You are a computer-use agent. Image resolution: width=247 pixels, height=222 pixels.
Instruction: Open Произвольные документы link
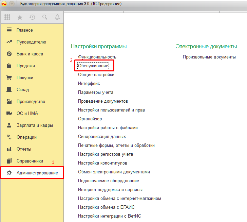click(209, 57)
